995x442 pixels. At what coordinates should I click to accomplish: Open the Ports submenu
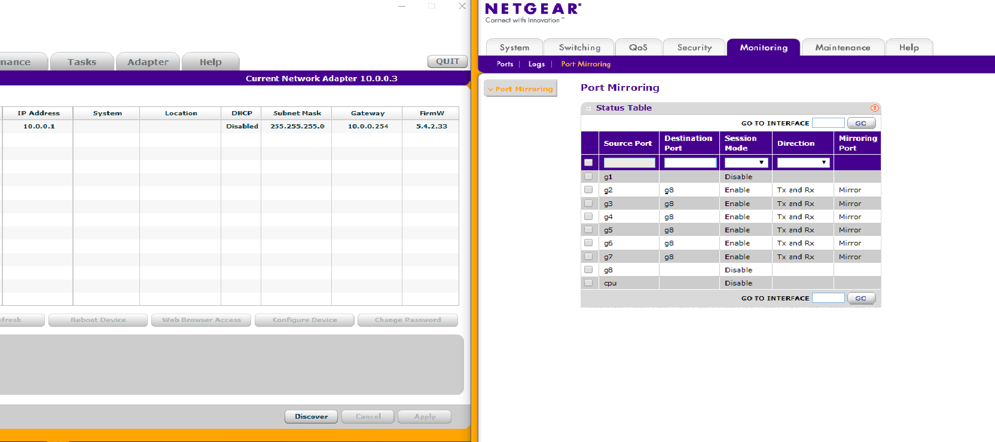pyautogui.click(x=505, y=64)
